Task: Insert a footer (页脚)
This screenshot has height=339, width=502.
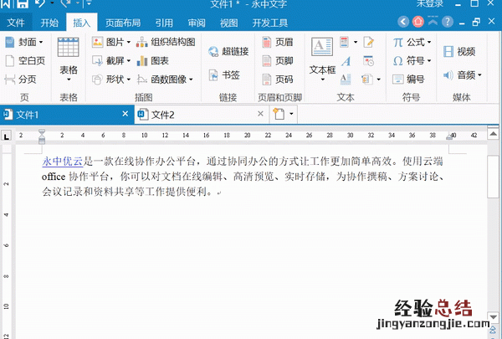Action: pos(277,60)
